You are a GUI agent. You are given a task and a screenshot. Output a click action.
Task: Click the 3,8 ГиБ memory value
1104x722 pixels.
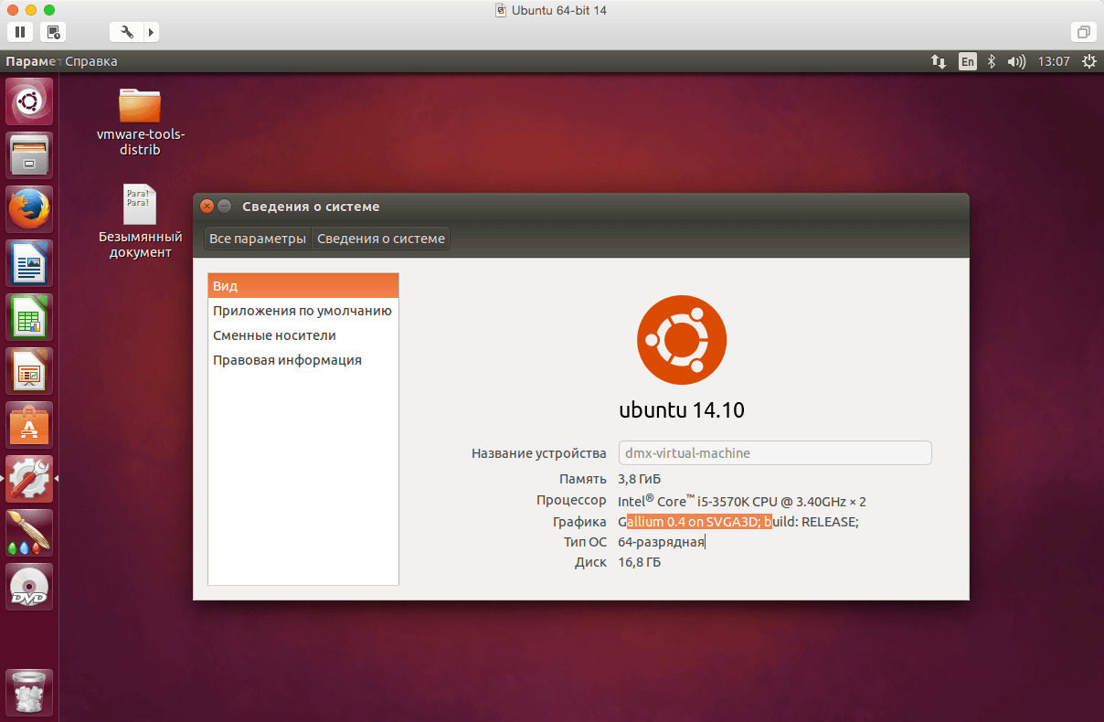(x=639, y=478)
